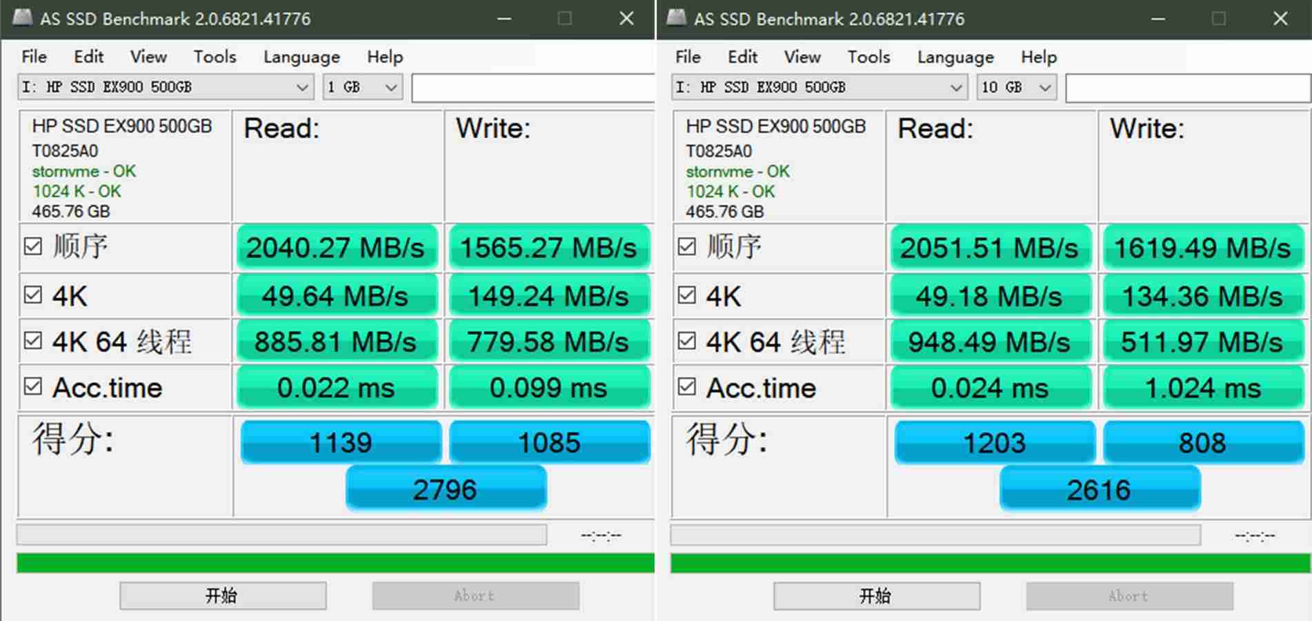Open the Edit menu in the right window
The height and width of the screenshot is (621, 1312).
point(743,57)
